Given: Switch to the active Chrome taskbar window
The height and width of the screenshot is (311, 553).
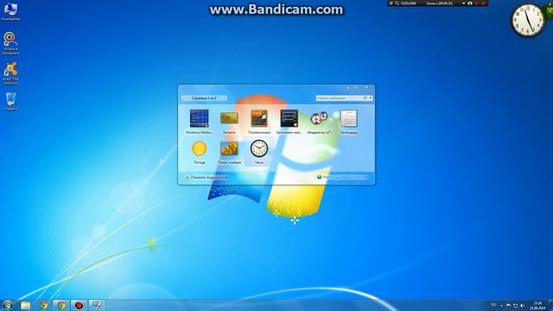Looking at the screenshot, I should (61, 305).
